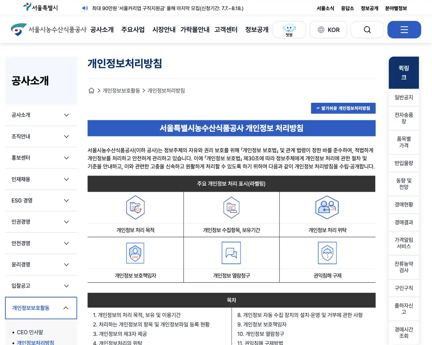Screen dimensions: 432x345
Task: Open the blue hamburger menu button
Action: 404,30
